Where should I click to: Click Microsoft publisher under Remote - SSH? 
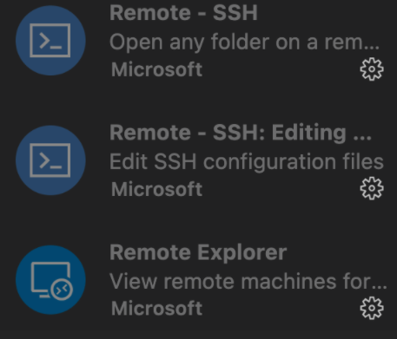click(x=156, y=69)
